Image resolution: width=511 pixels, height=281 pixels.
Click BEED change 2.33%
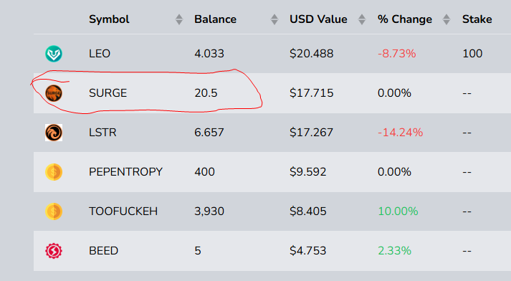click(394, 251)
